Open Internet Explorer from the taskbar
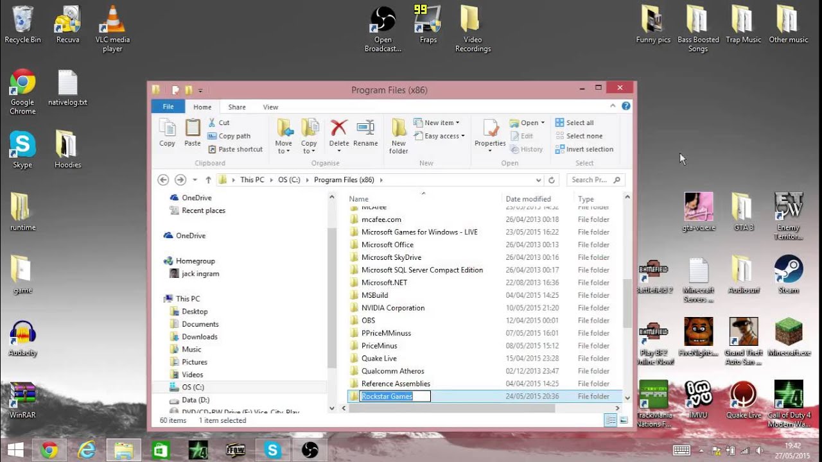Image resolution: width=822 pixels, height=462 pixels. 87,450
